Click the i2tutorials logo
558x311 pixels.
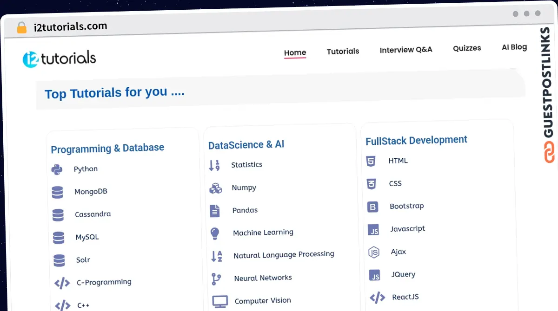click(59, 58)
